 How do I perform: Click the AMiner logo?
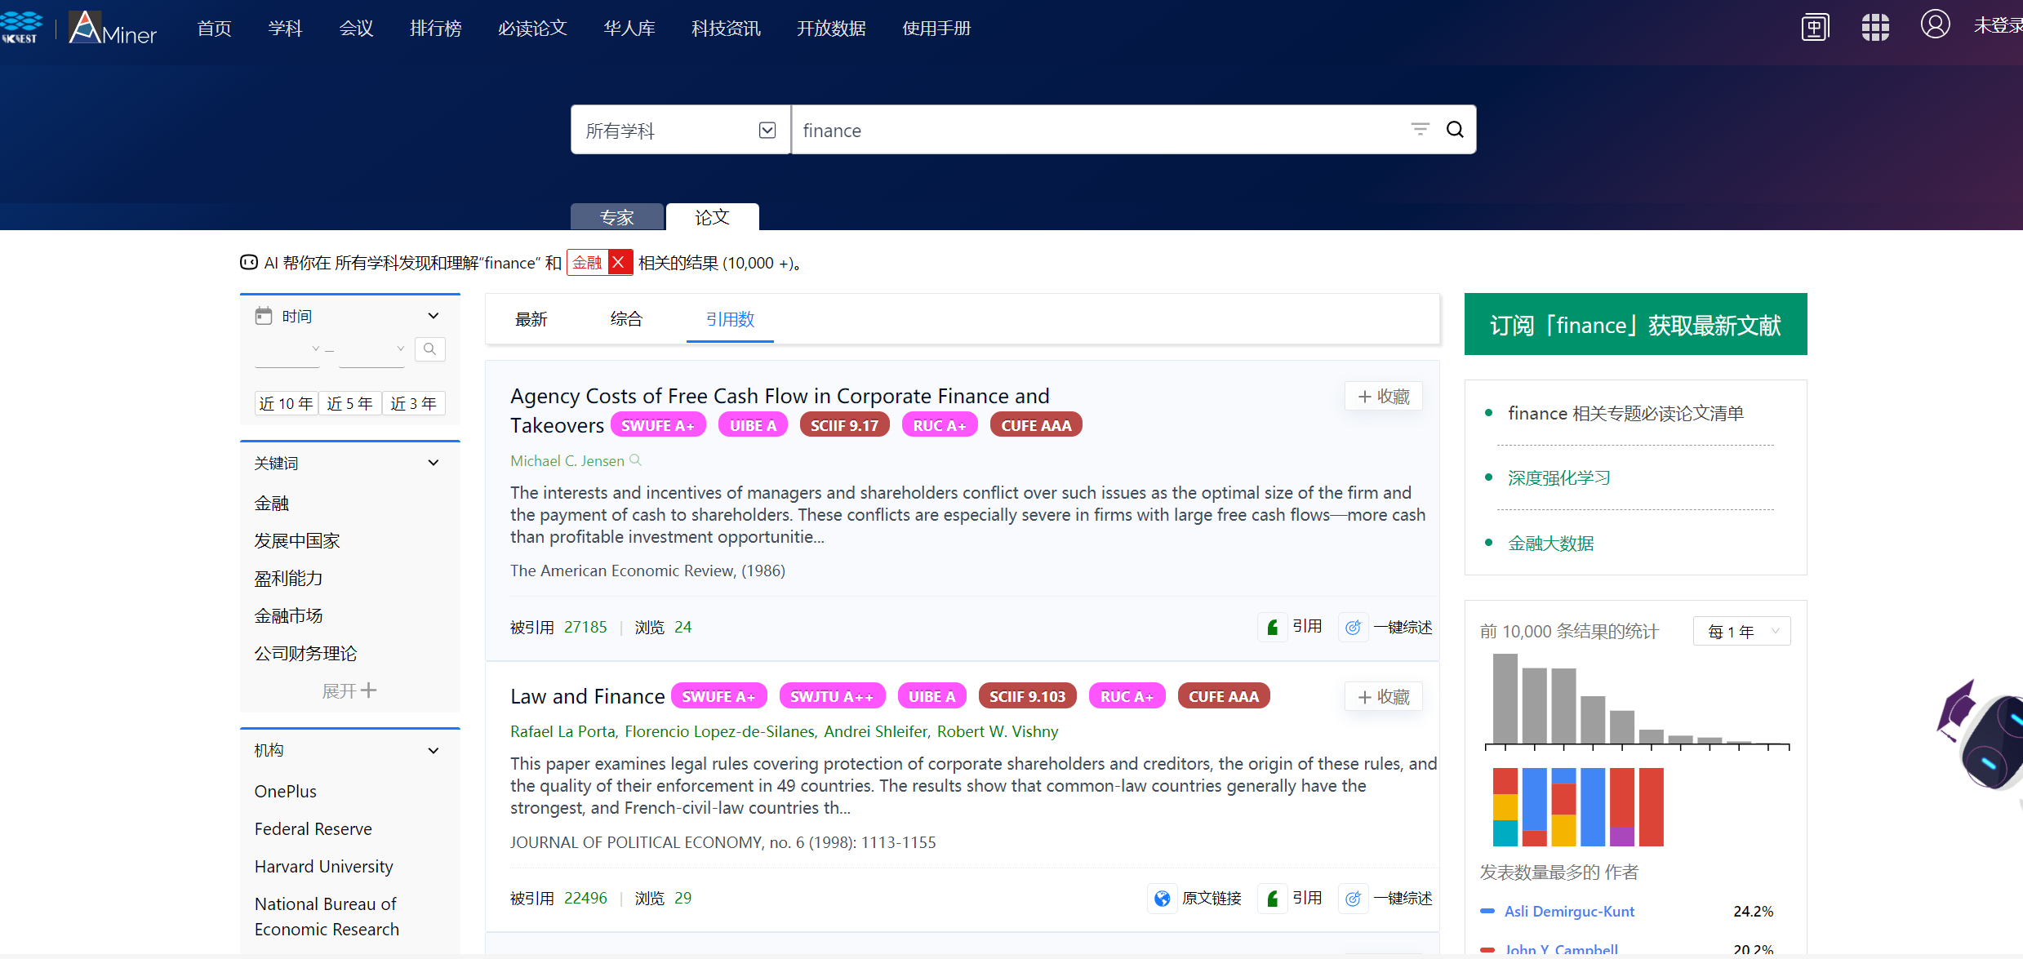[113, 29]
